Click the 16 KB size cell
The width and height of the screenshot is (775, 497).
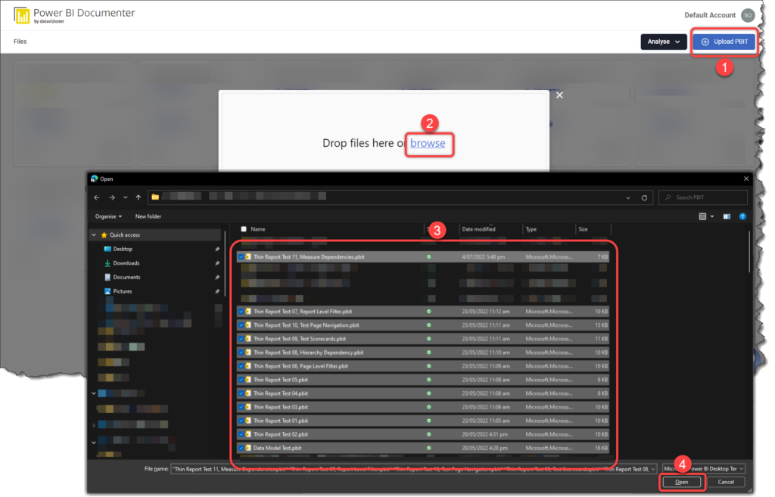(602, 448)
